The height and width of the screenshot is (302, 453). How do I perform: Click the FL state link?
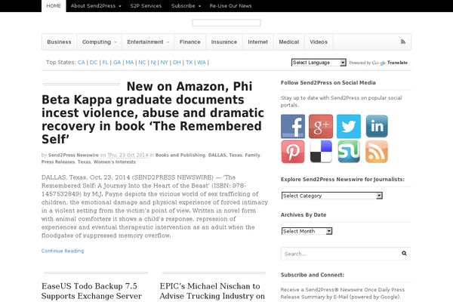(x=106, y=63)
